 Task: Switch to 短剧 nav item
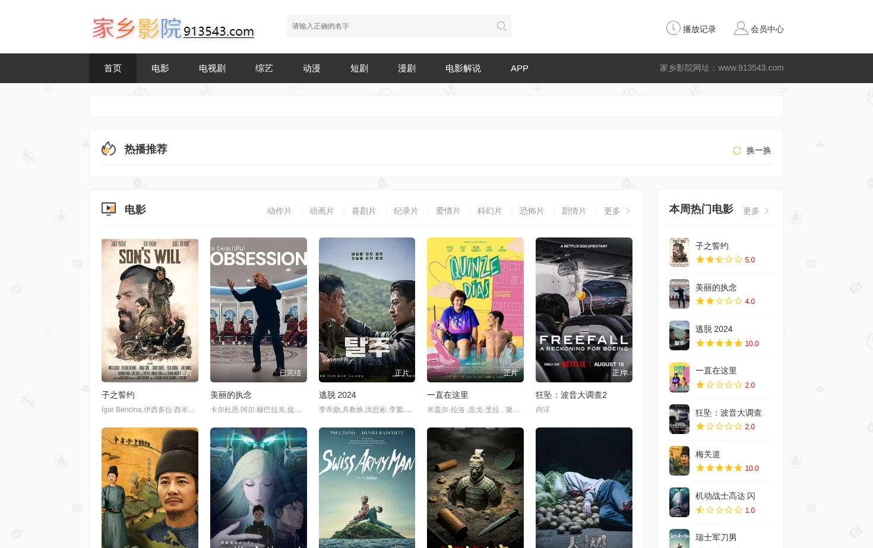point(359,68)
